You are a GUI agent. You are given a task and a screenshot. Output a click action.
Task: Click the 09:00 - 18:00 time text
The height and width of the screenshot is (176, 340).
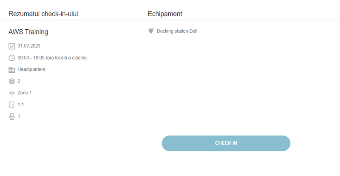pos(52,58)
